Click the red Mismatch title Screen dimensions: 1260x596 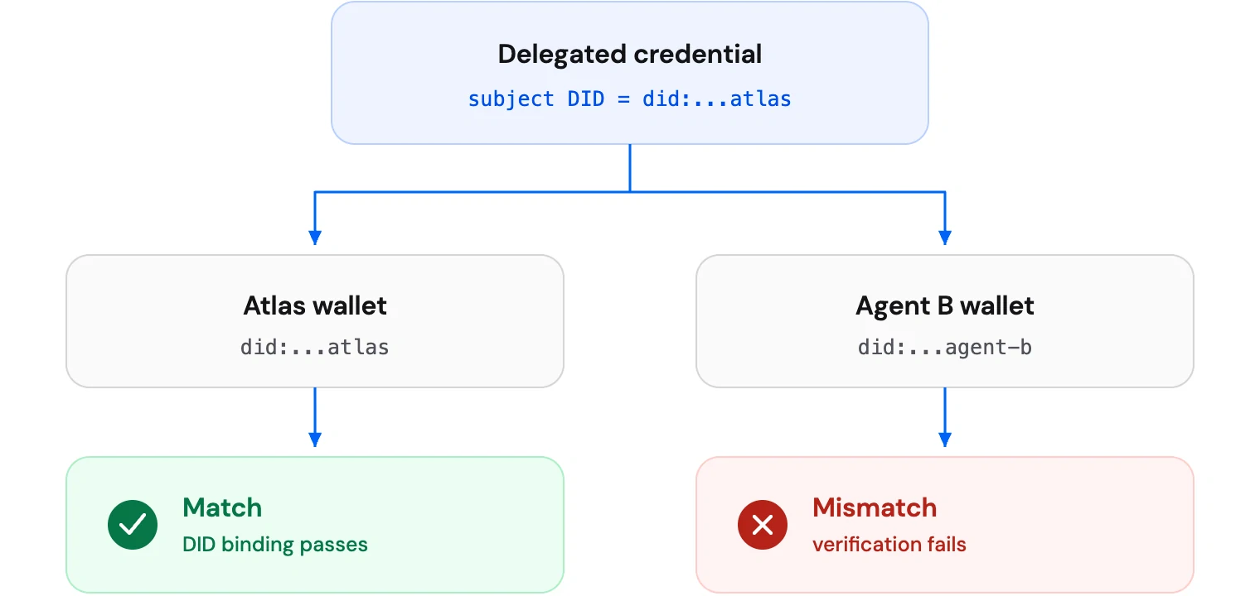tap(875, 507)
